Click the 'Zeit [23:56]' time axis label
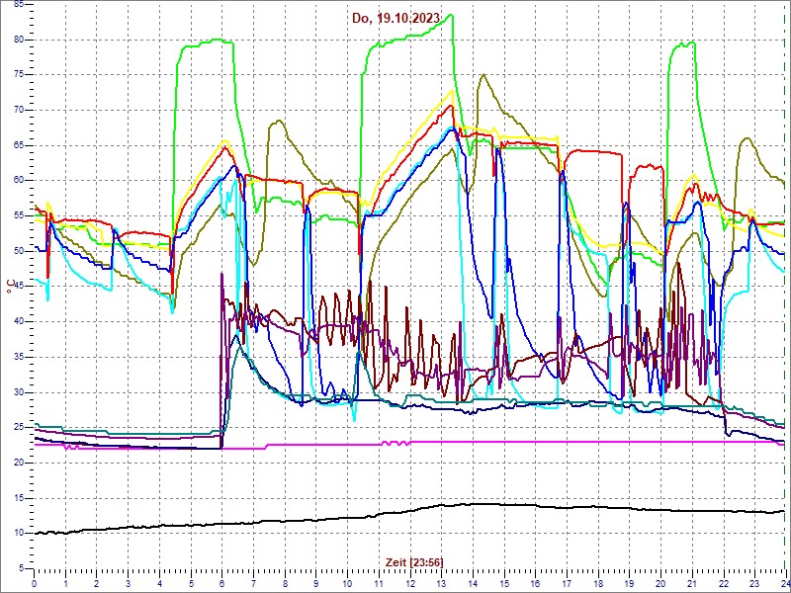791x593 pixels. click(x=414, y=561)
